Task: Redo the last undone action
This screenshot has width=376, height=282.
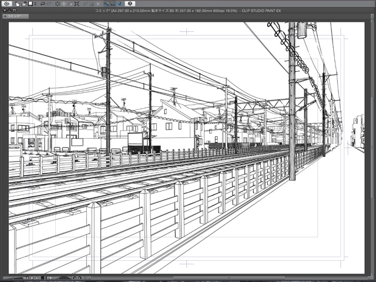Action: pos(49,4)
